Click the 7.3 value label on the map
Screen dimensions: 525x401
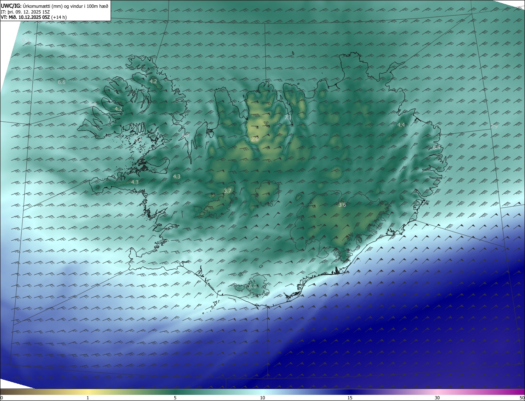coord(288,118)
